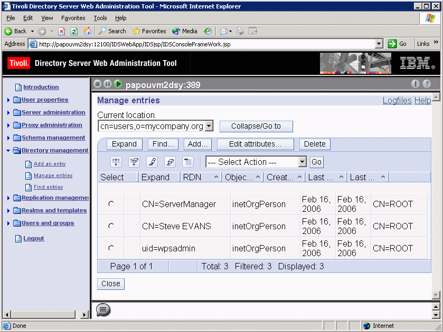Click the Edit attributes button
This screenshot has width=443, height=332.
click(255, 144)
